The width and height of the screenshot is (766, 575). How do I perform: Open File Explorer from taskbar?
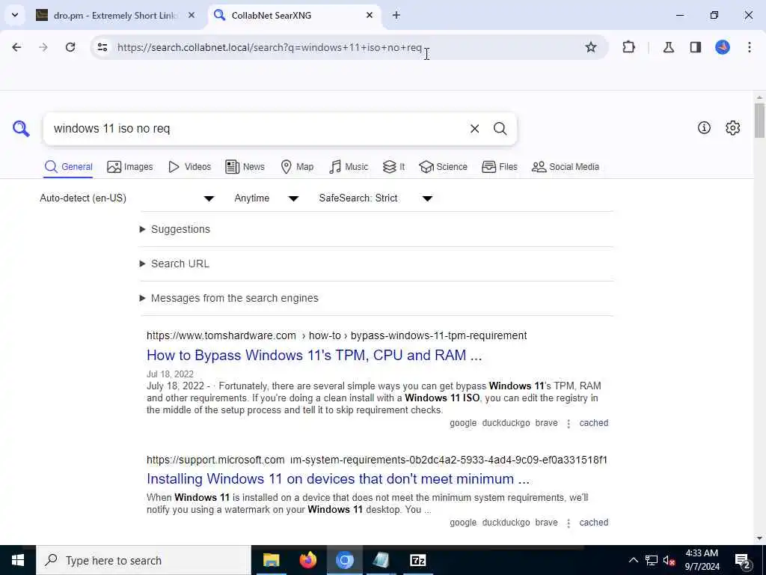point(271,560)
